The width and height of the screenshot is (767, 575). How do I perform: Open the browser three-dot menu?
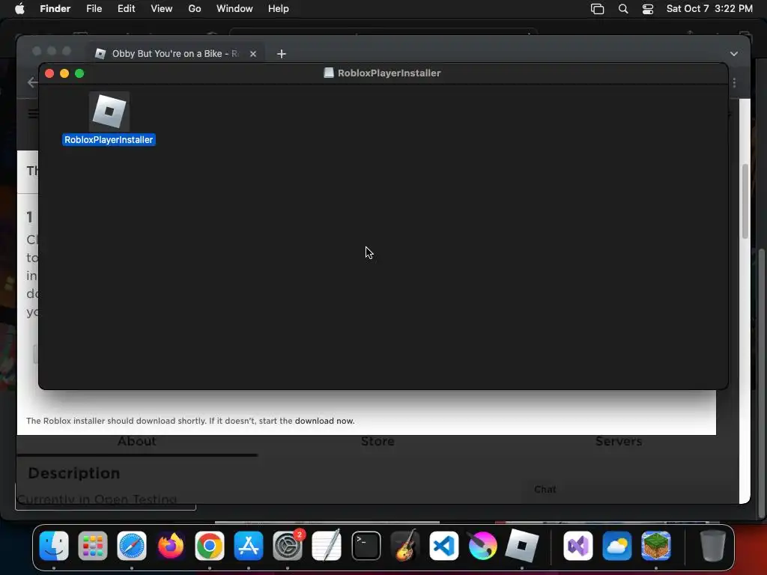point(734,82)
